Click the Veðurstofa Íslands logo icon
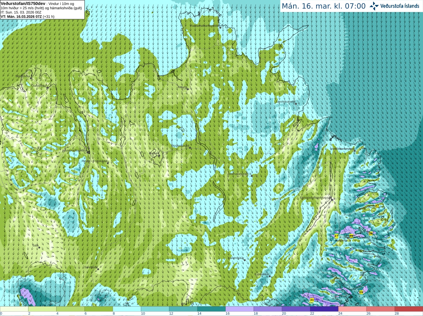 374,6
